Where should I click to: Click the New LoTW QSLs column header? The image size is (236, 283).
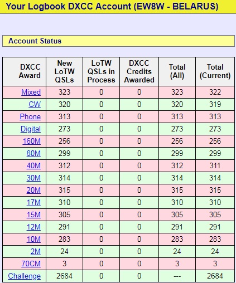tap(64, 71)
